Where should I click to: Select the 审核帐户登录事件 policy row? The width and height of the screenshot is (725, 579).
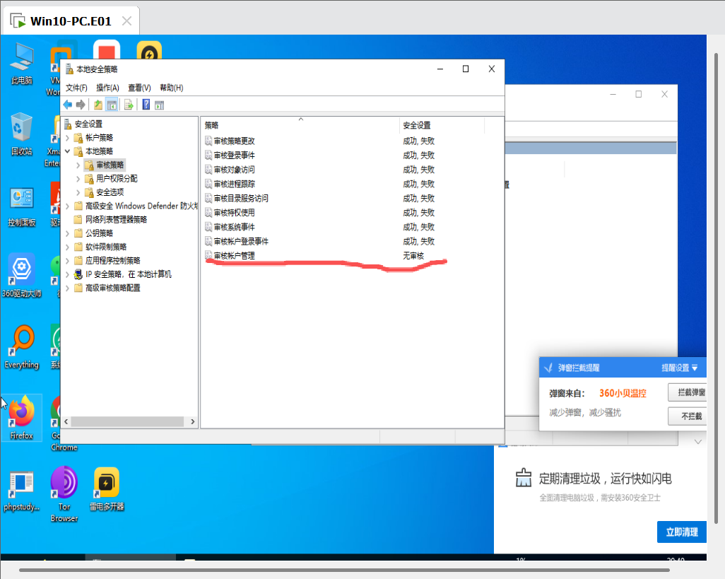[343, 241]
